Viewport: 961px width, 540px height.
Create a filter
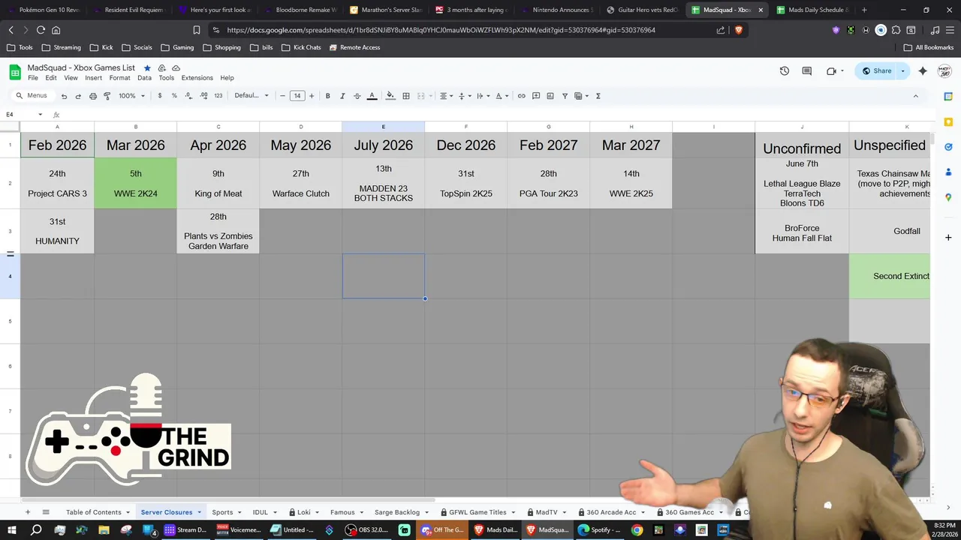click(x=565, y=96)
